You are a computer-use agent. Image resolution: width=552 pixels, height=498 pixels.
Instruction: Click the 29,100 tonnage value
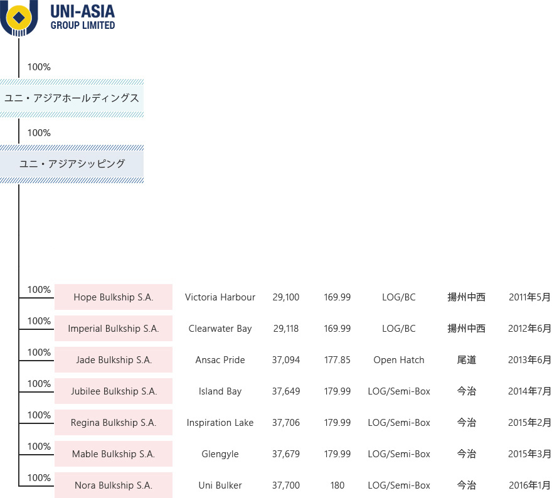tap(286, 297)
